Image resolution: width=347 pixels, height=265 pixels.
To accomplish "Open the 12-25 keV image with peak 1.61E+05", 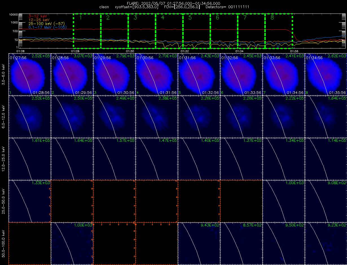I will click(x=30, y=159).
